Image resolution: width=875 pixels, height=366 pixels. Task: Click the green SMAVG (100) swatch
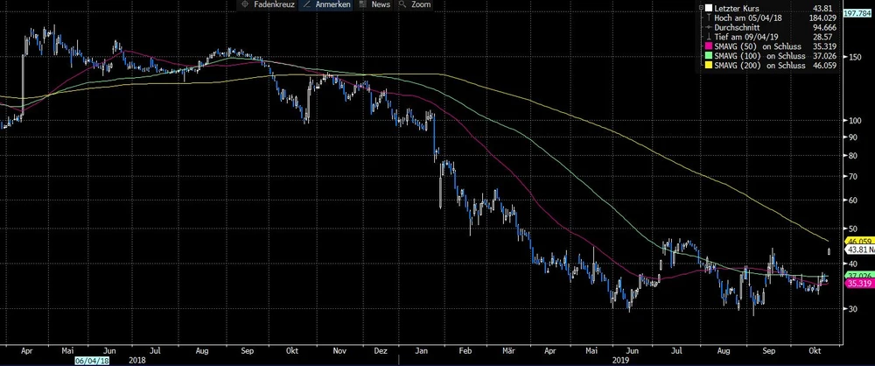(x=708, y=55)
